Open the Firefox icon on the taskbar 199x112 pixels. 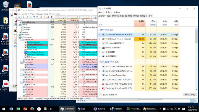click(32, 109)
